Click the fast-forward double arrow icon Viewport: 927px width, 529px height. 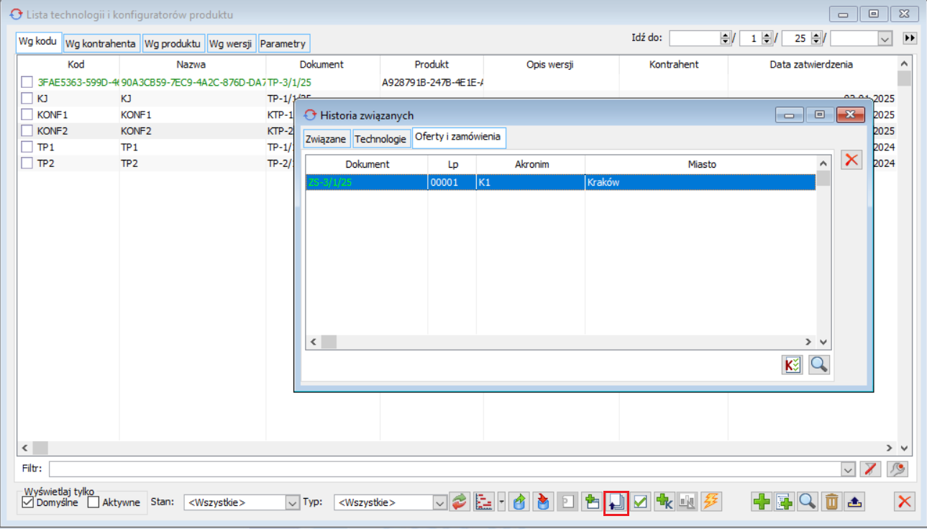click(x=910, y=38)
